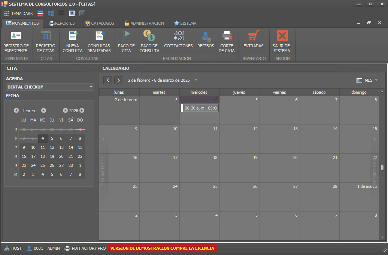
Task: Open Registro de Expediente icon
Action: tap(16, 36)
